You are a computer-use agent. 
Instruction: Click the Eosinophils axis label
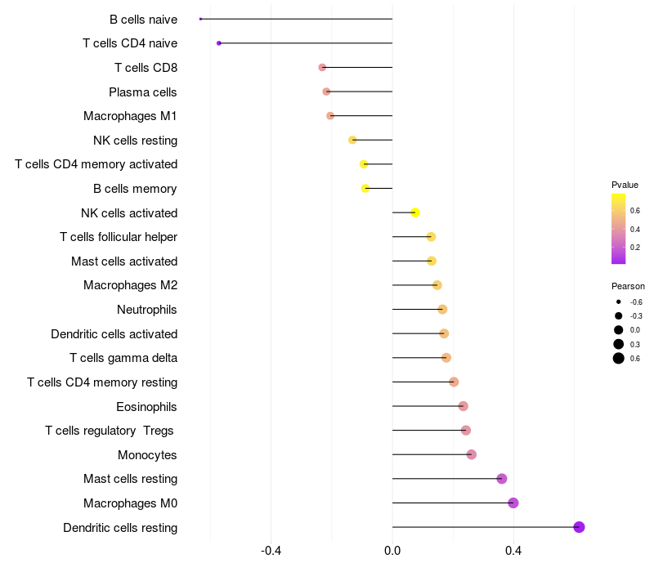point(147,406)
